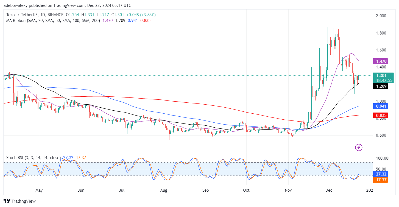
Task: Click the Aug label on time axis
Action: (164, 190)
